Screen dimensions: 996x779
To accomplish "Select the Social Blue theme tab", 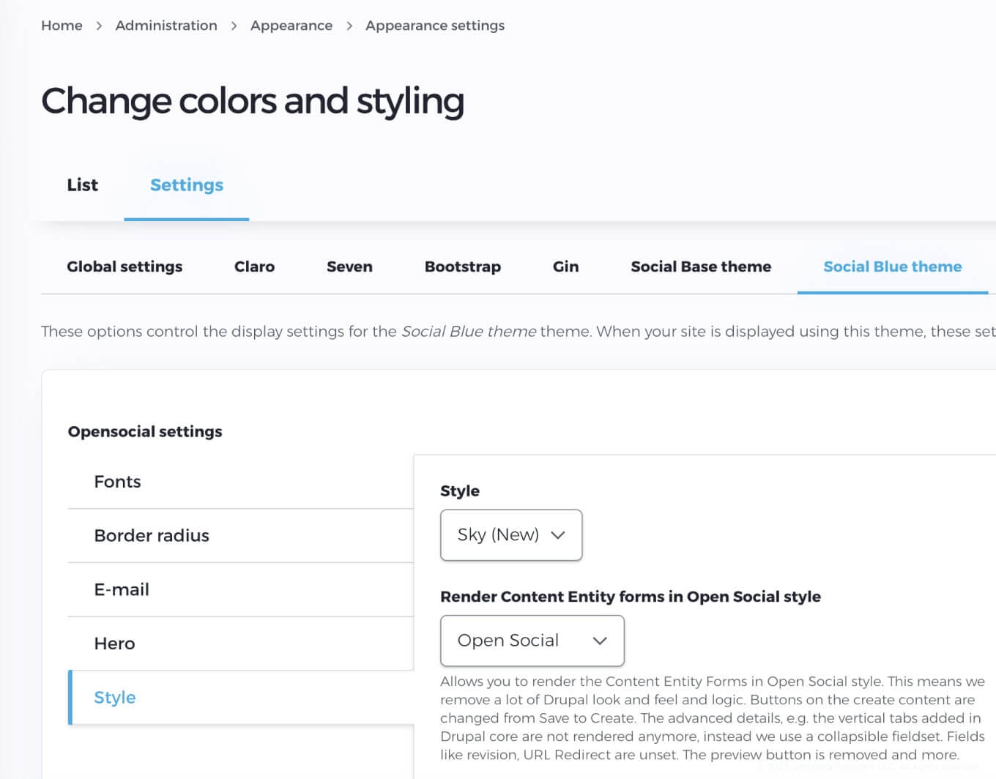I will tap(893, 266).
